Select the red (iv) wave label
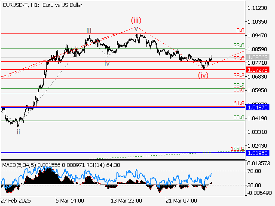275x206 pixels. pos(203,75)
